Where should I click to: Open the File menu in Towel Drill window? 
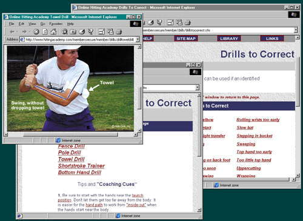click(12, 24)
